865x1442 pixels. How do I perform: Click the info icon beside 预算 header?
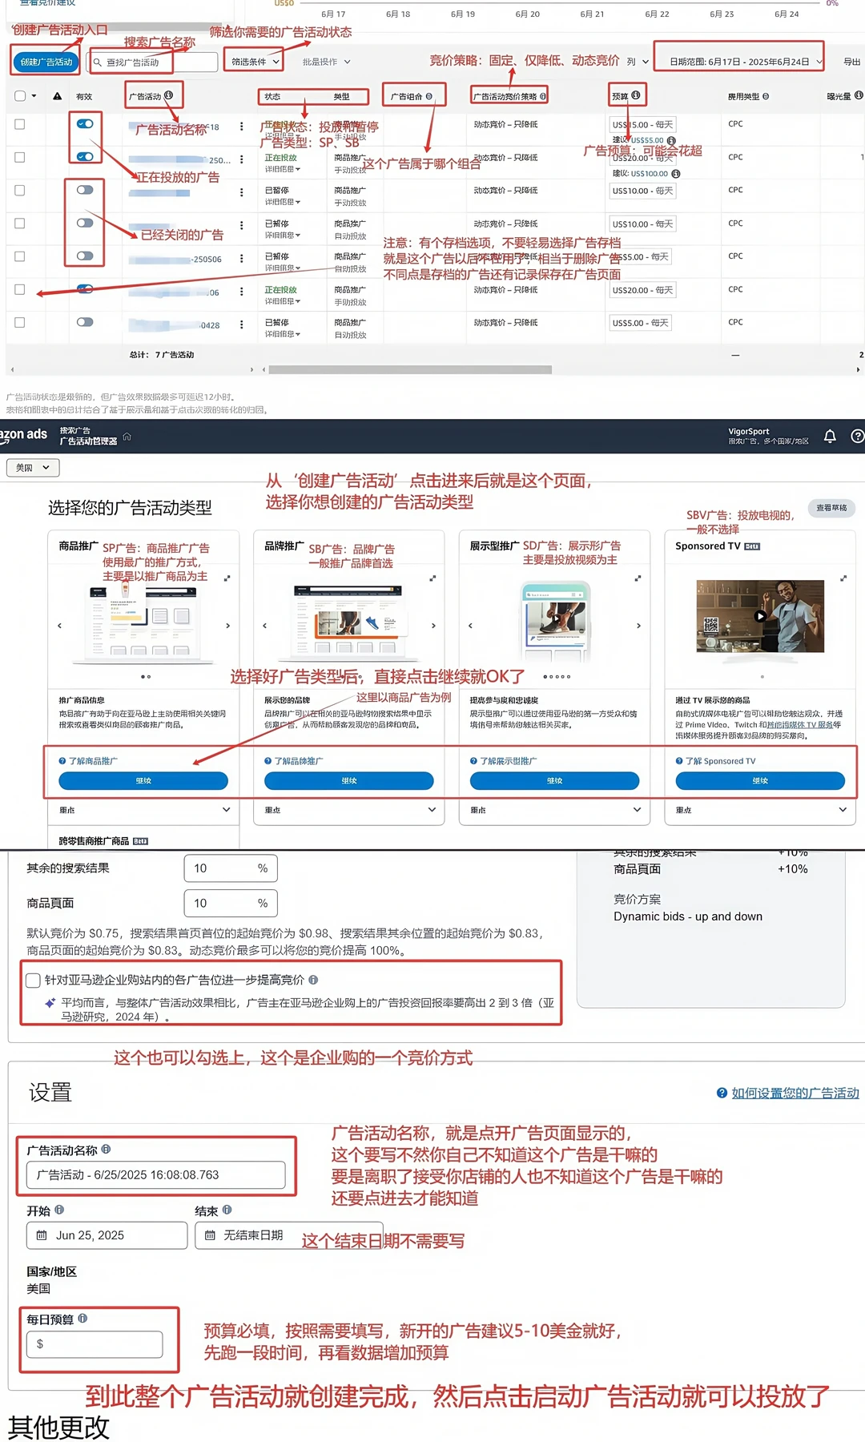635,95
